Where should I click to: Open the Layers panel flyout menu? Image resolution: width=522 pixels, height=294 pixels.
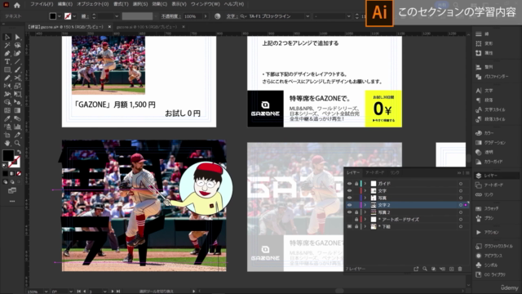[x=467, y=172]
